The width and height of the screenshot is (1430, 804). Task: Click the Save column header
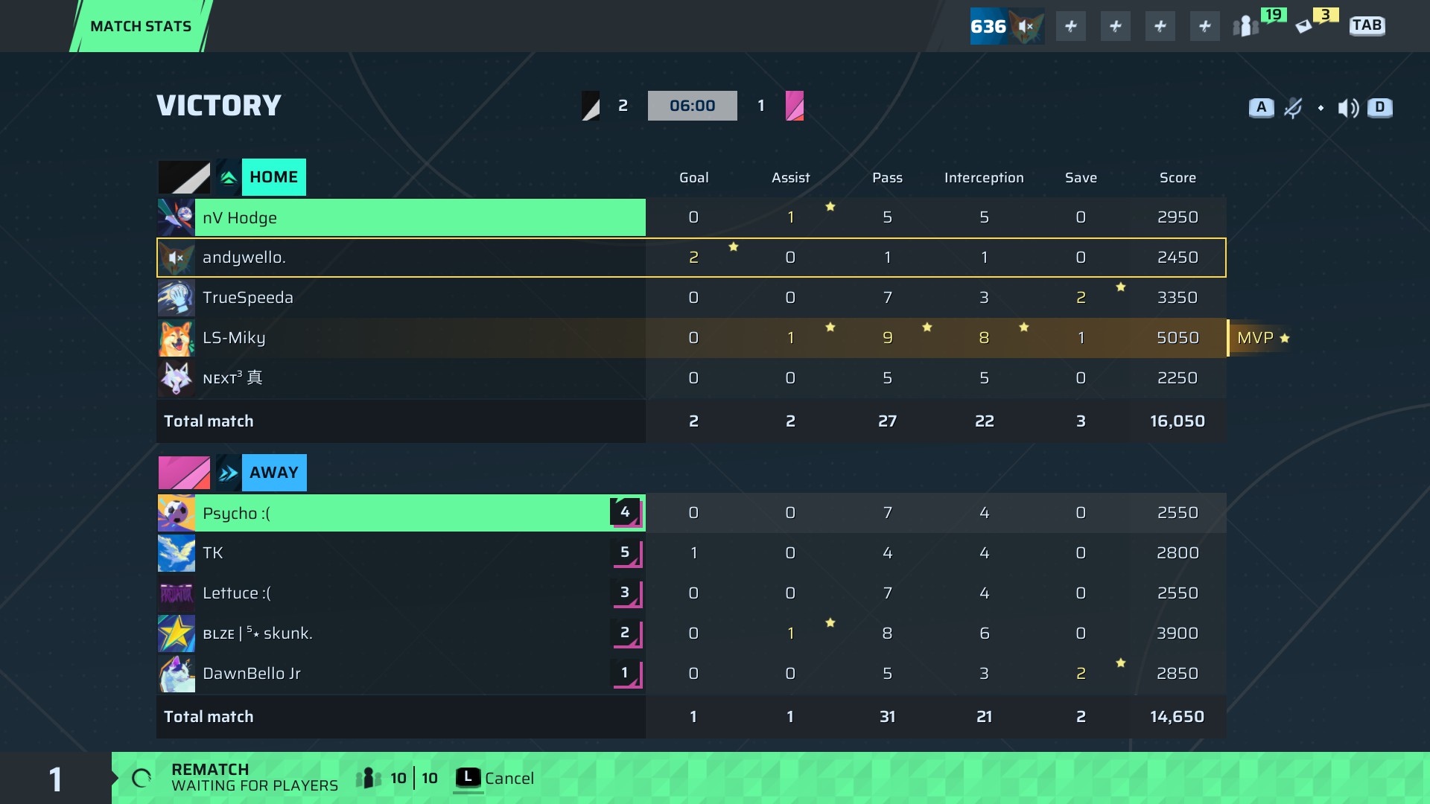pos(1081,178)
